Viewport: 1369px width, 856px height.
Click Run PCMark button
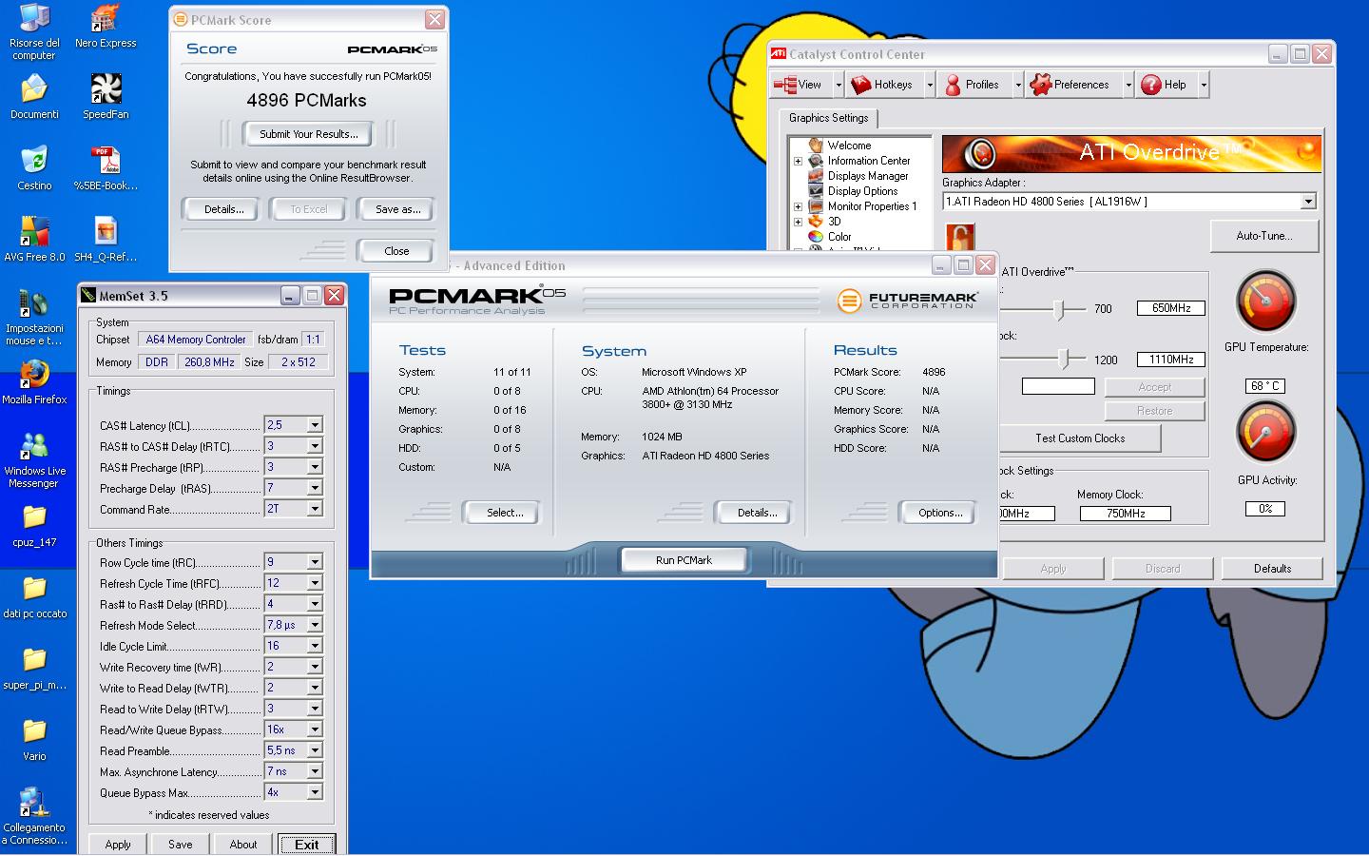[684, 560]
